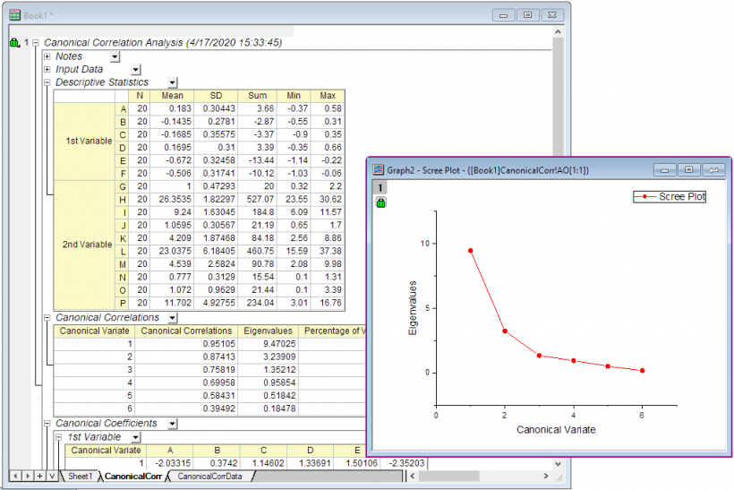This screenshot has height=490, width=734.
Task: Click the Canonical Correlation Analysis title text
Action: click(x=163, y=43)
